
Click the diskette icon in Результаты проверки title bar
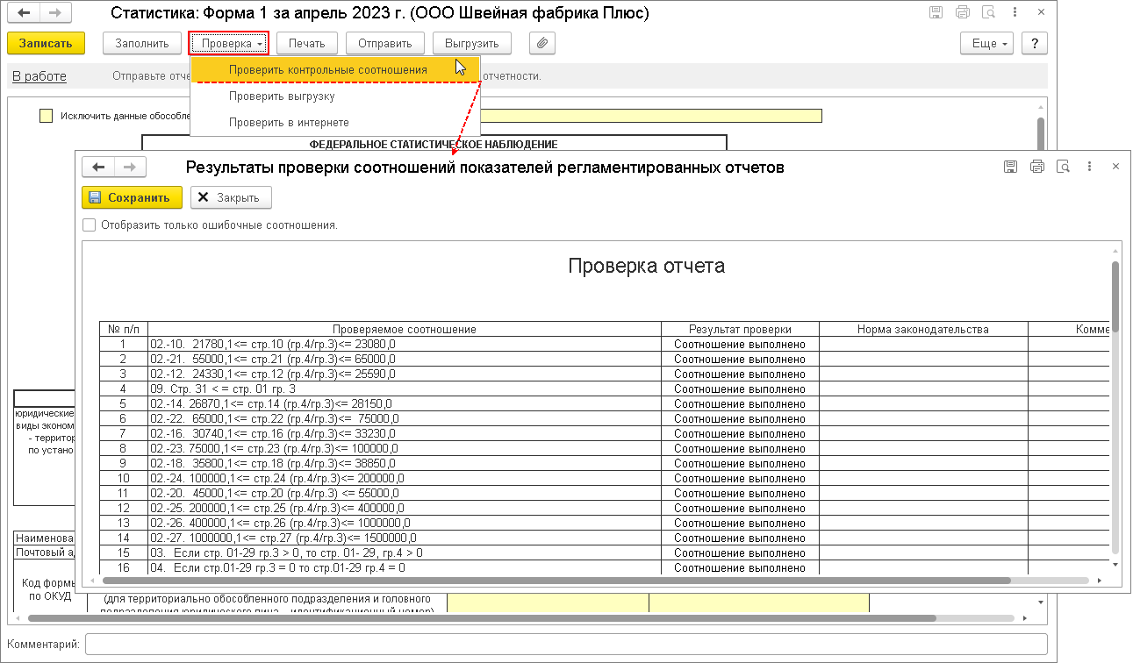coord(1011,167)
